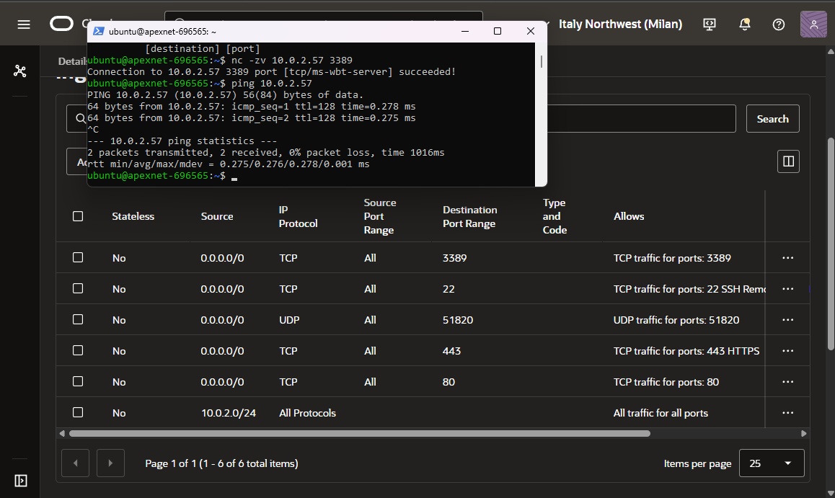This screenshot has width=835, height=498.
Task: Select the TCP 22 rule checkbox
Action: click(x=78, y=288)
